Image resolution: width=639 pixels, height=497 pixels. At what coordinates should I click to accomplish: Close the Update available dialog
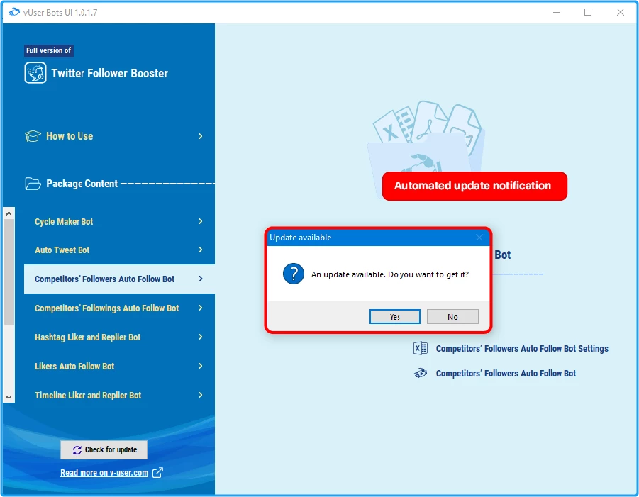pos(479,237)
